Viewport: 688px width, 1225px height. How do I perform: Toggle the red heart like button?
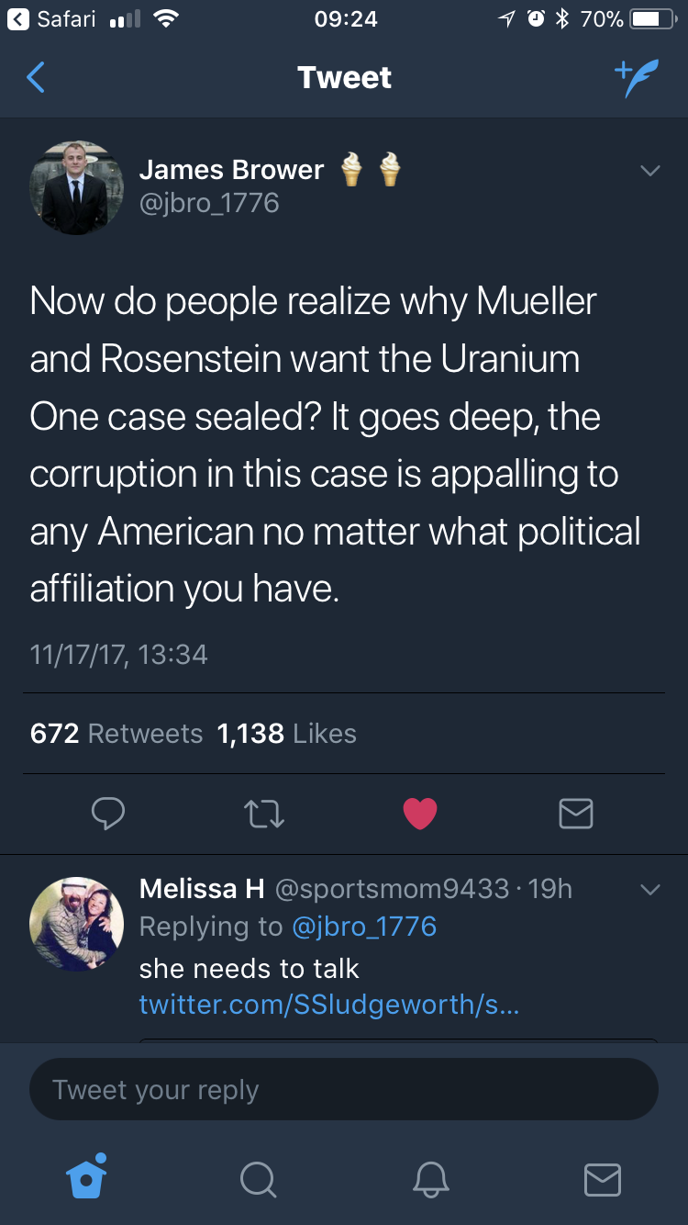coord(419,813)
